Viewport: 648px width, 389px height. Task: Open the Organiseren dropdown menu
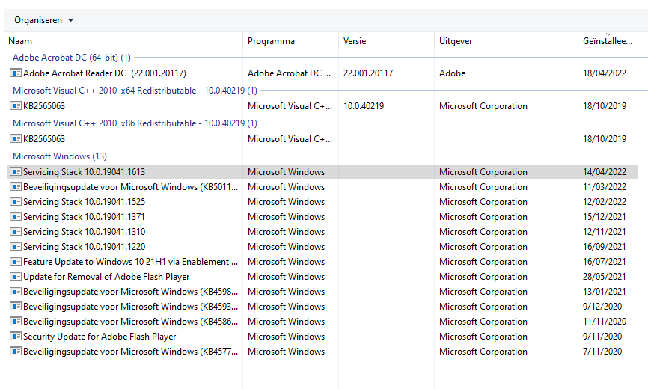43,20
